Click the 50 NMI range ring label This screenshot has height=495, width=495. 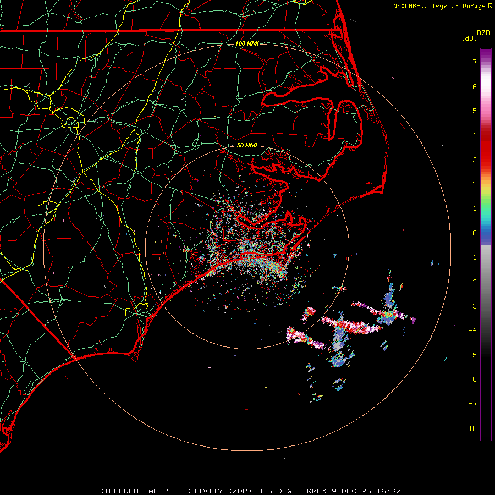coord(247,145)
